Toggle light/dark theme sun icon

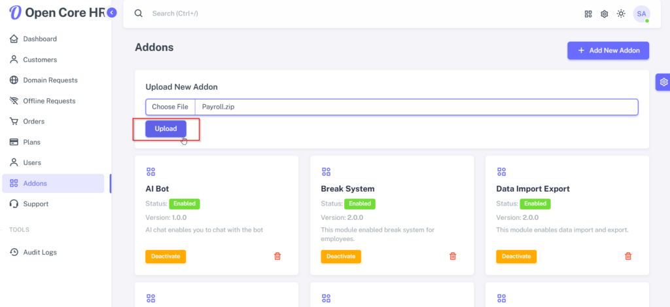621,14
